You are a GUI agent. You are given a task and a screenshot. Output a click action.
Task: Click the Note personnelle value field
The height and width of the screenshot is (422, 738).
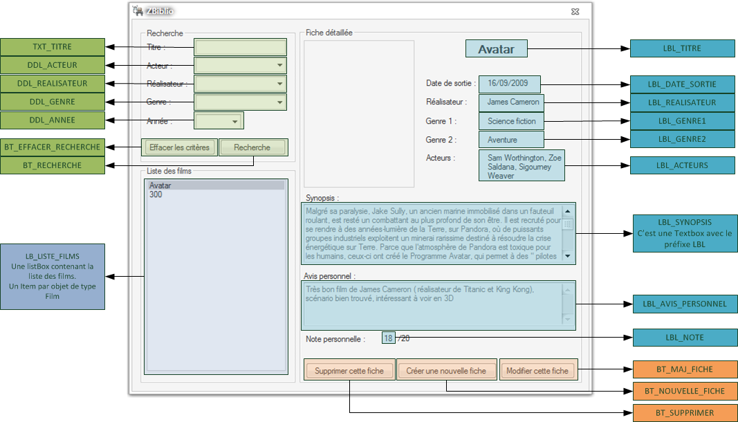(389, 338)
